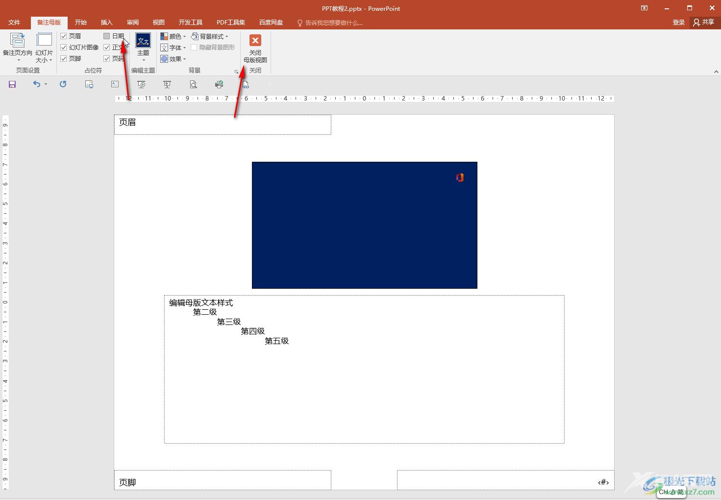
Task: Switch to the 开始 home tab
Action: pyautogui.click(x=80, y=23)
